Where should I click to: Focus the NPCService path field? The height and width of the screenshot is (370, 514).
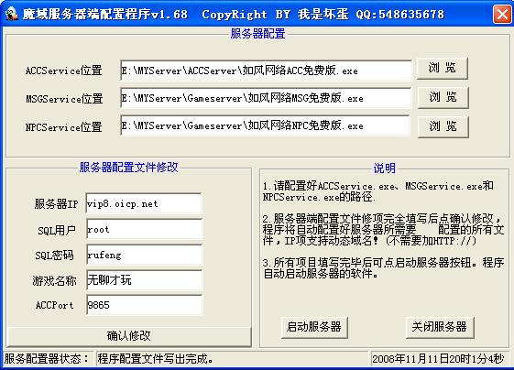click(x=265, y=125)
